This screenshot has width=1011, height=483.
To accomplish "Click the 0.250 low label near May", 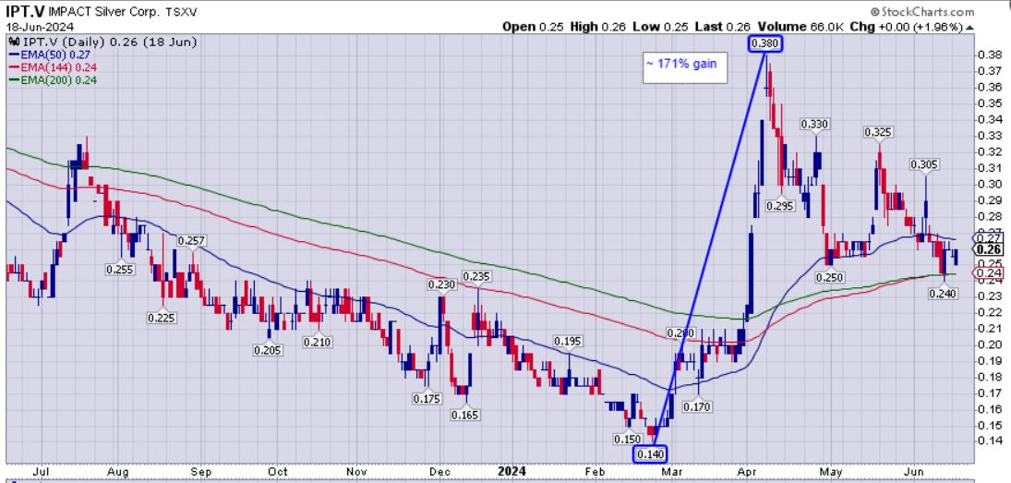I will tap(829, 277).
